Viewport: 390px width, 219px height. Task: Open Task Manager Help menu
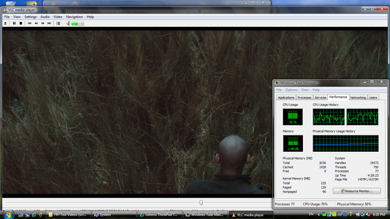click(316, 90)
